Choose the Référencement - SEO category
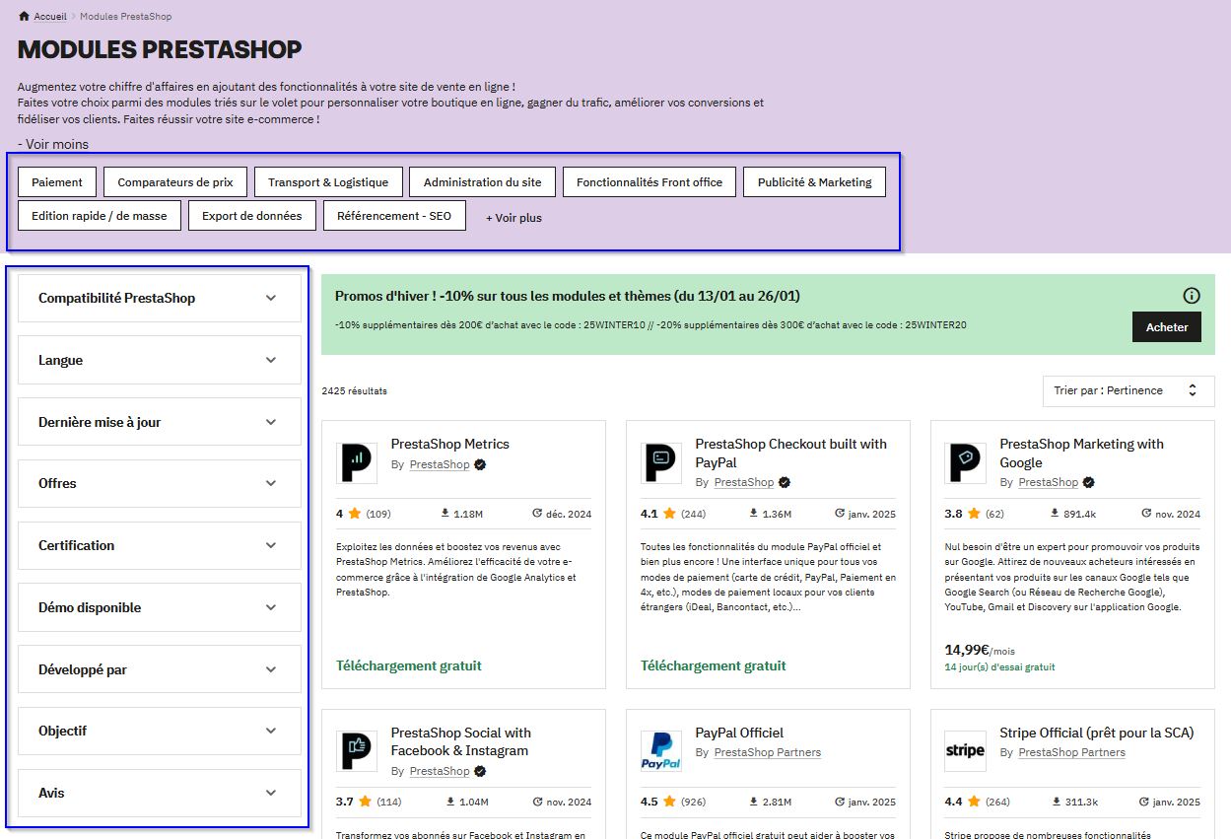 point(394,216)
